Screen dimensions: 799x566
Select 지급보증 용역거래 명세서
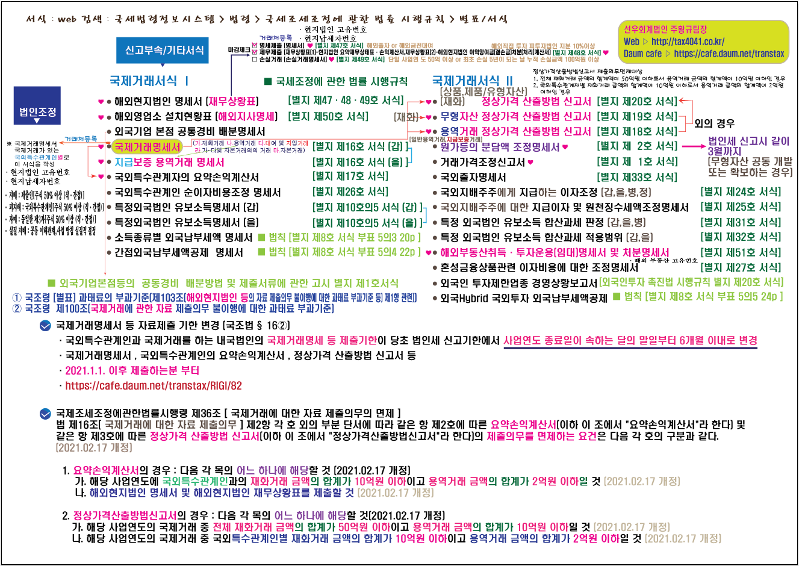click(169, 162)
